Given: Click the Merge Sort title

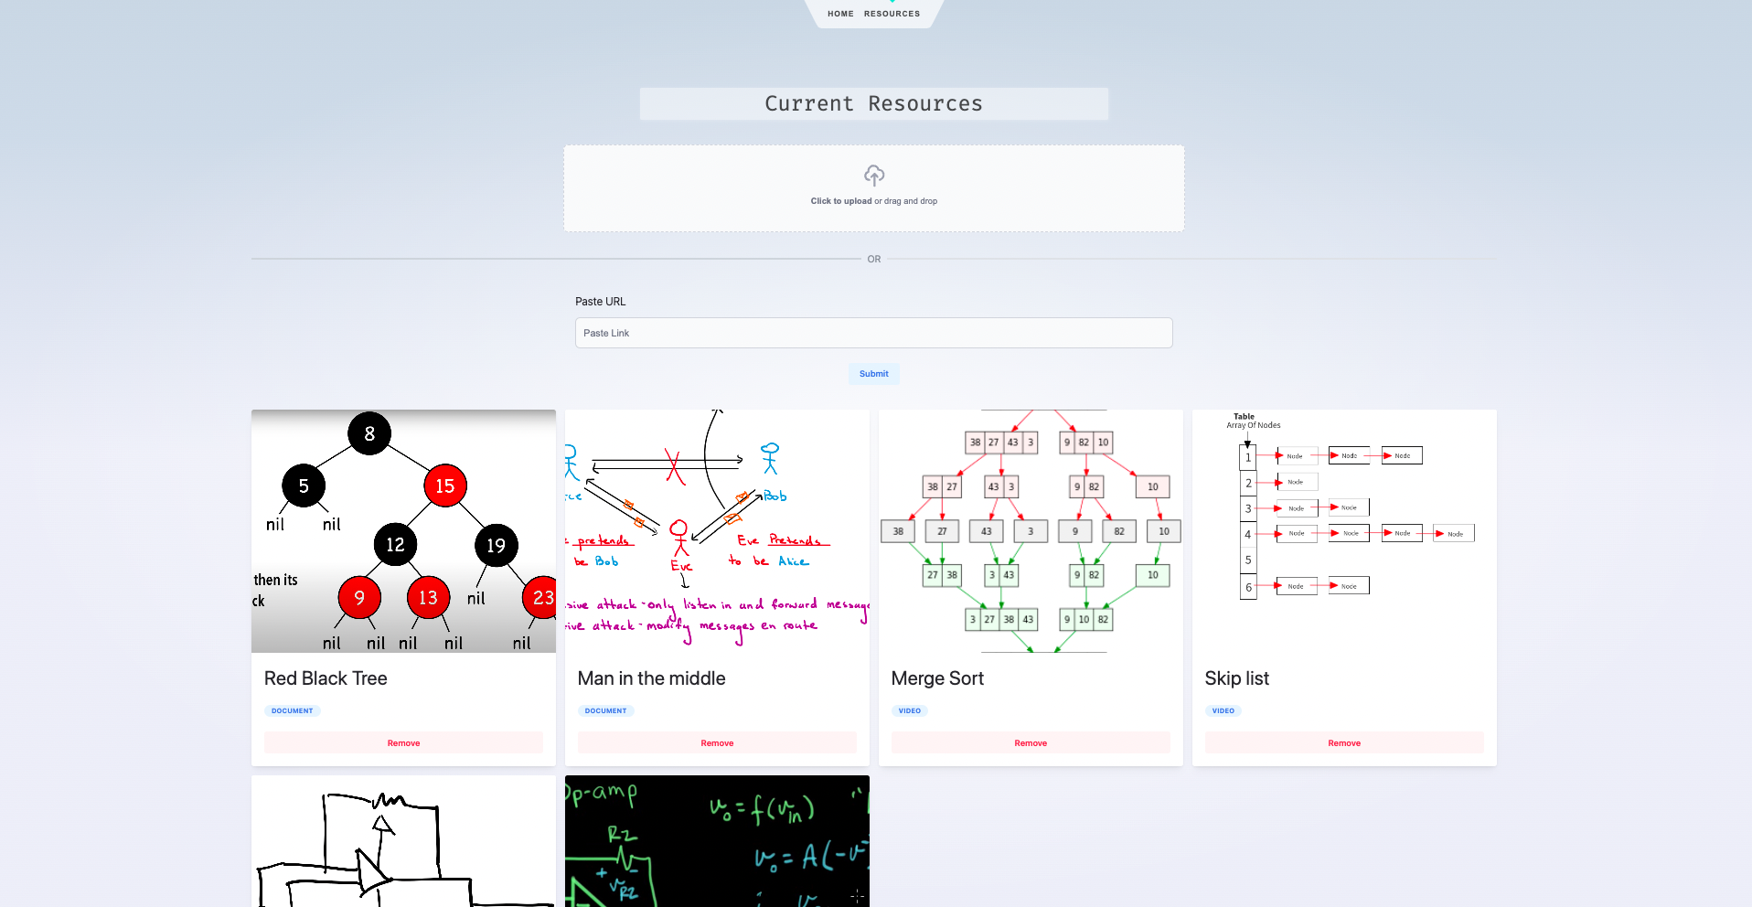Looking at the screenshot, I should tap(937, 678).
